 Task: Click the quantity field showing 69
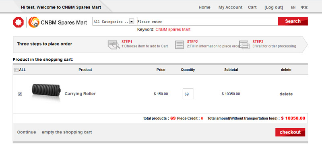click(188, 94)
